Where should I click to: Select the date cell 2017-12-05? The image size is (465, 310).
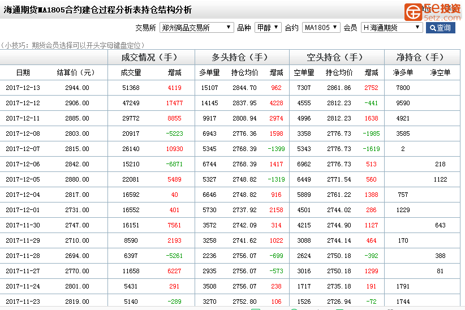[x=23, y=179]
